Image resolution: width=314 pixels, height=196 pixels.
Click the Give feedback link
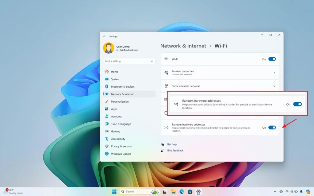tap(175, 150)
